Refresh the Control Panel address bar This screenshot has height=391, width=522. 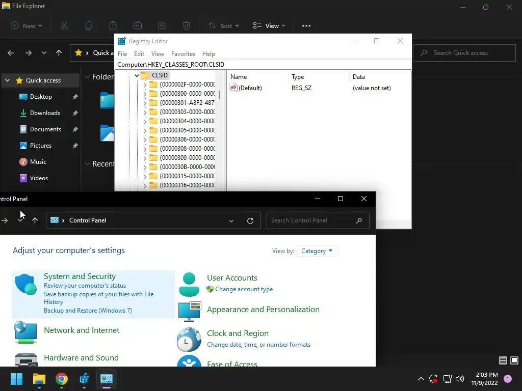pyautogui.click(x=250, y=221)
